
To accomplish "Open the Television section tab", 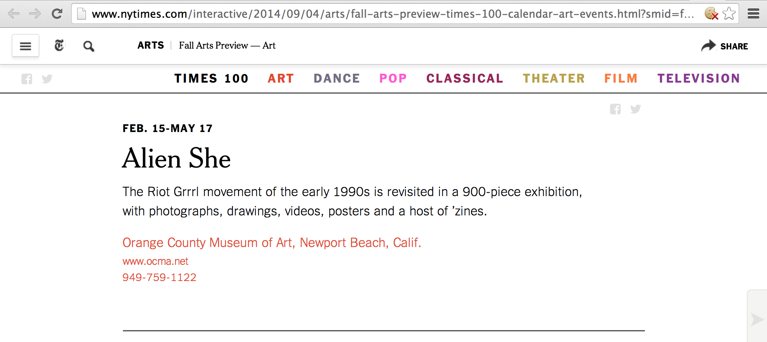I will coord(699,78).
